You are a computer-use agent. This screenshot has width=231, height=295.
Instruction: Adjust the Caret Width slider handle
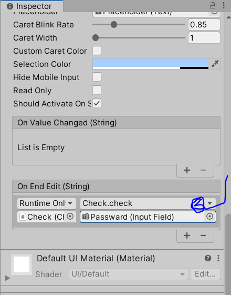[96, 38]
